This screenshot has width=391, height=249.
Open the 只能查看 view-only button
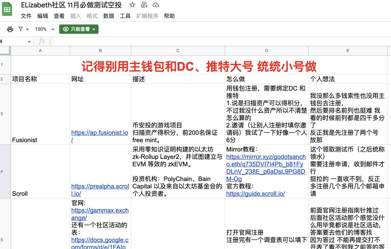point(79,29)
